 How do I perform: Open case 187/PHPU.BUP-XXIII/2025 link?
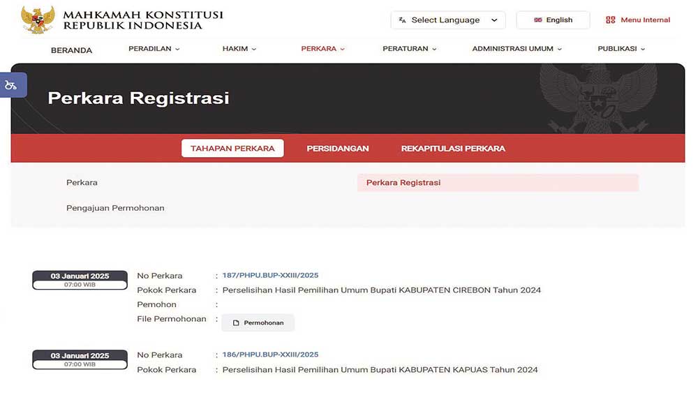(270, 275)
